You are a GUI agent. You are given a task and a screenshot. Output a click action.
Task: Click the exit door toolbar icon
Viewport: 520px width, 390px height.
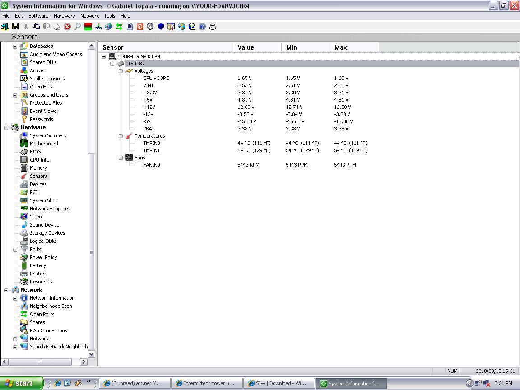pyautogui.click(x=5, y=27)
